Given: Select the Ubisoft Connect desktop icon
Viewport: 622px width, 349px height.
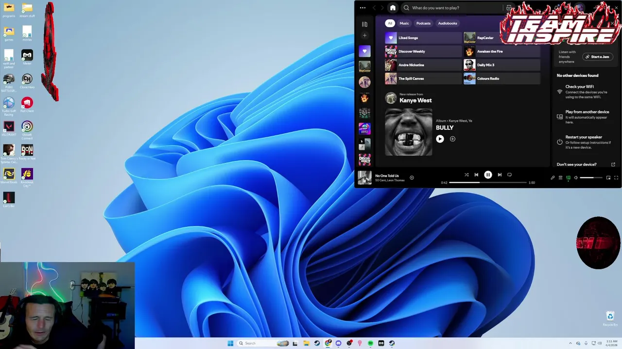Looking at the screenshot, I should [x=27, y=130].
